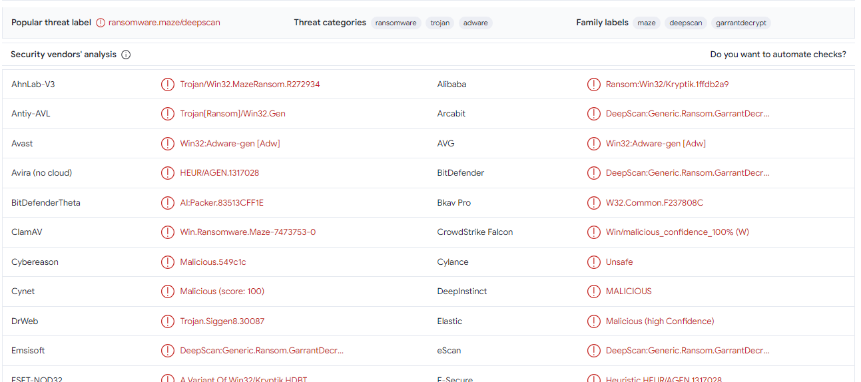Select the trojan threat category tag

tap(440, 23)
